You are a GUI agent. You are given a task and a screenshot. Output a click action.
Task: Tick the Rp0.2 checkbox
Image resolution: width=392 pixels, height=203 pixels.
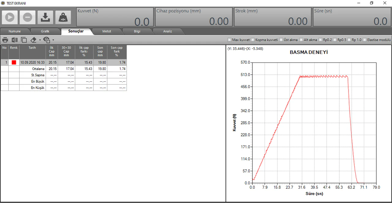point(320,40)
